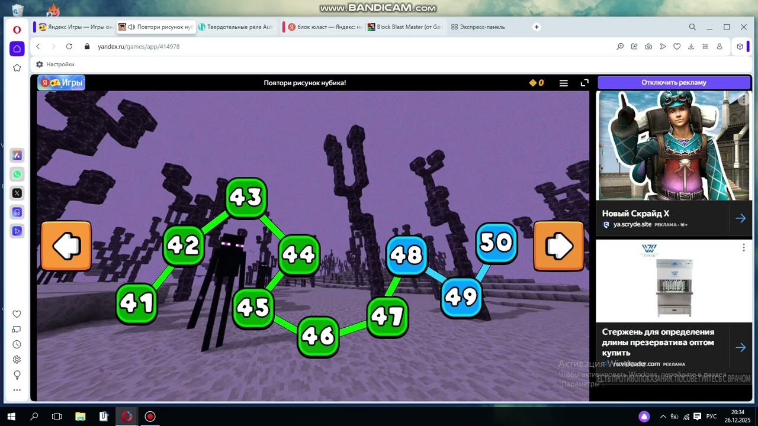Open the three-dot menu in Opera sidebar
The width and height of the screenshot is (758, 426).
pyautogui.click(x=17, y=390)
